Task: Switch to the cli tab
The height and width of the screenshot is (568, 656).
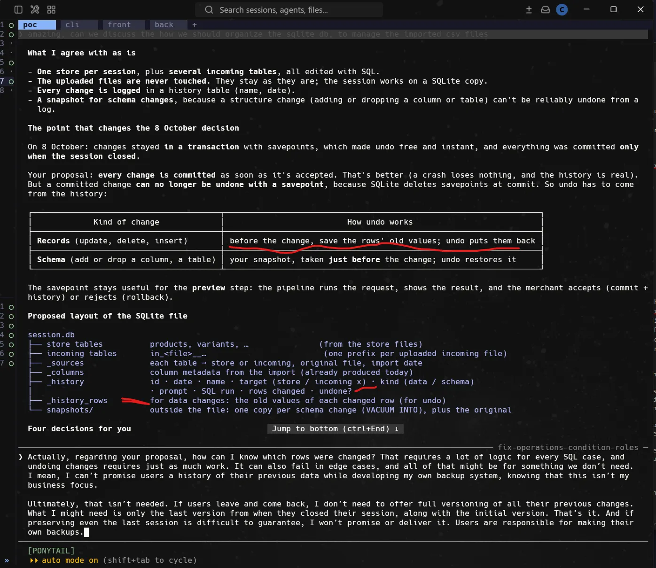Action: pos(79,25)
